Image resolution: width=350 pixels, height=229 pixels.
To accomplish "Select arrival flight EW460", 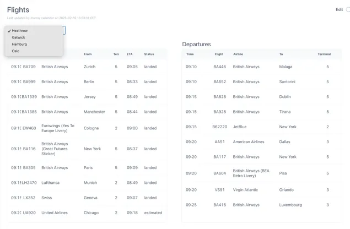I will (29, 128).
